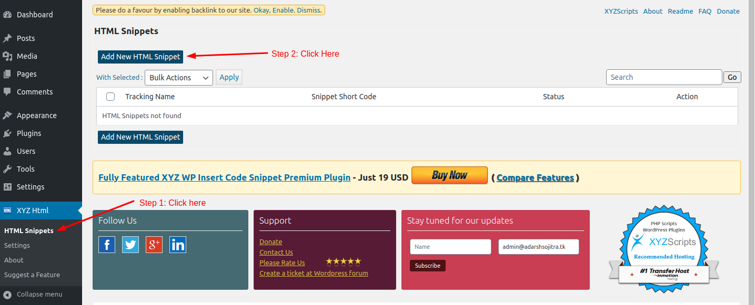
Task: Click the Action column header
Action: click(x=687, y=97)
